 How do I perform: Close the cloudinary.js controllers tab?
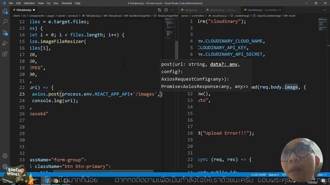(280, 10)
